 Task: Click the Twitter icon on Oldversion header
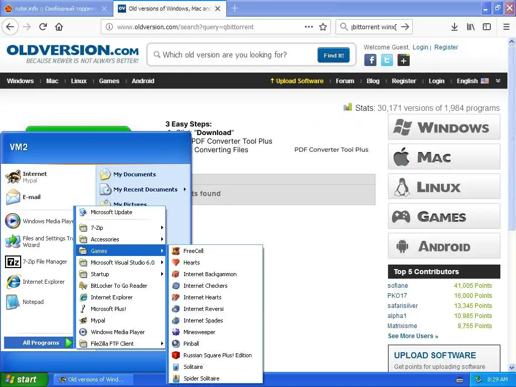386,60
